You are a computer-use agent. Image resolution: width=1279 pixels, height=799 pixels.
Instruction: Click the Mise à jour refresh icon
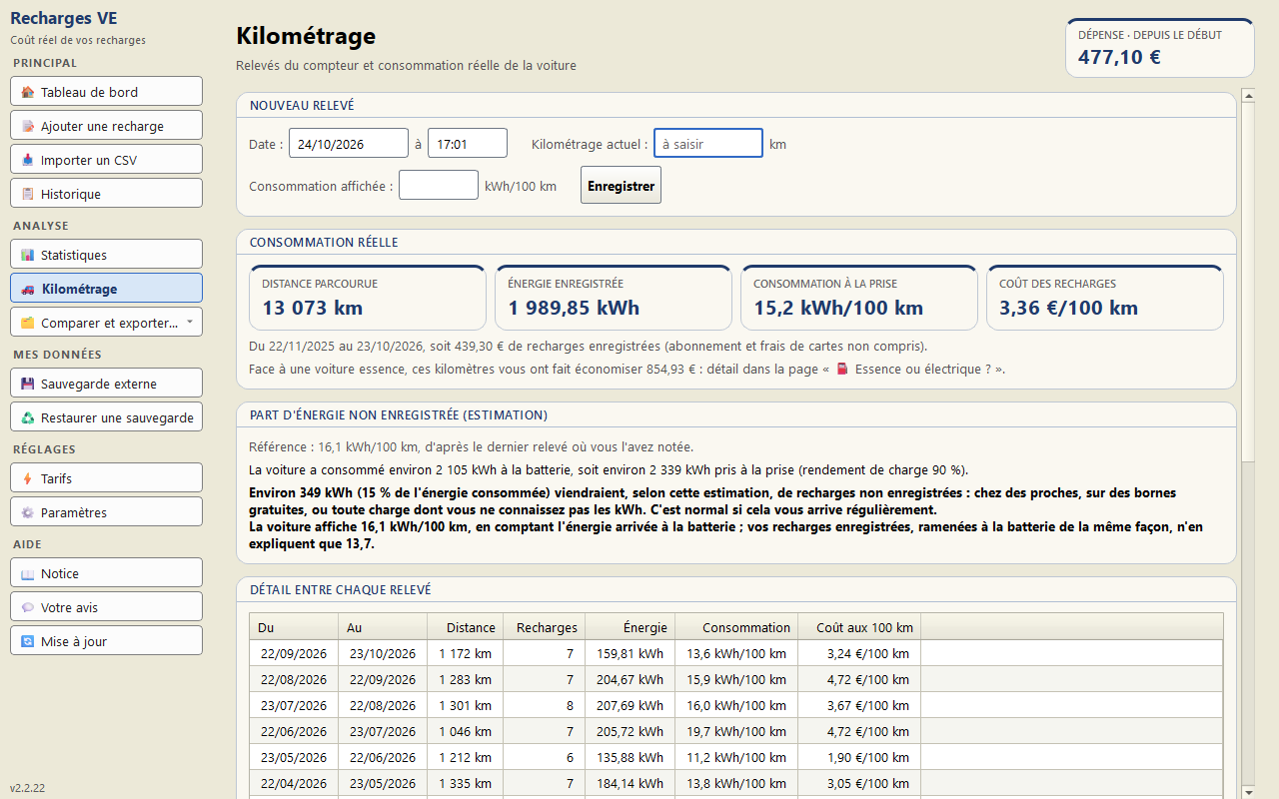tap(28, 641)
